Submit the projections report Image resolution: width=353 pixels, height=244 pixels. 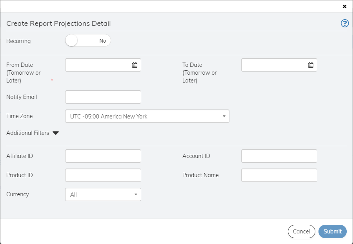pyautogui.click(x=333, y=231)
